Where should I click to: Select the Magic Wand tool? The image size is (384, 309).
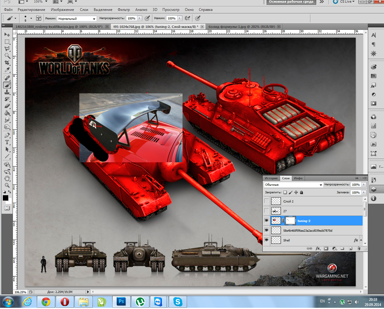tap(7, 56)
